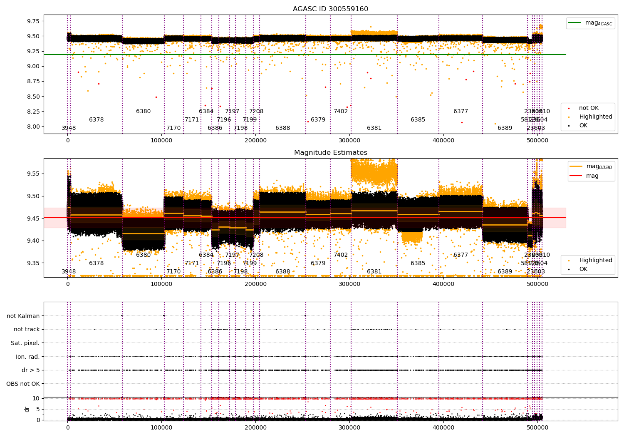
Task: Click obsid label 6381 in top plot
Action: pos(374,128)
